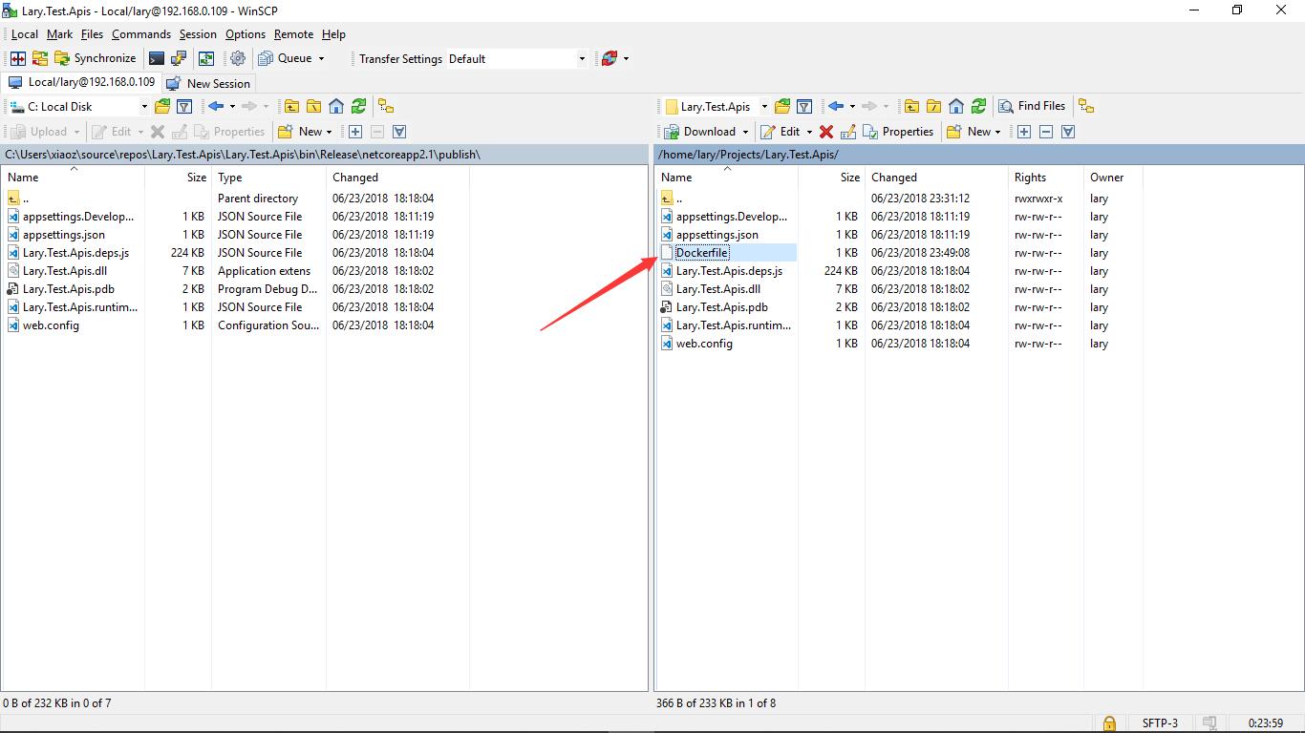Go to the remote home directory icon
The height and width of the screenshot is (733, 1305).
(x=956, y=106)
